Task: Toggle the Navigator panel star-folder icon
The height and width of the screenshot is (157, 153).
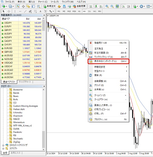Action: [28, 6]
